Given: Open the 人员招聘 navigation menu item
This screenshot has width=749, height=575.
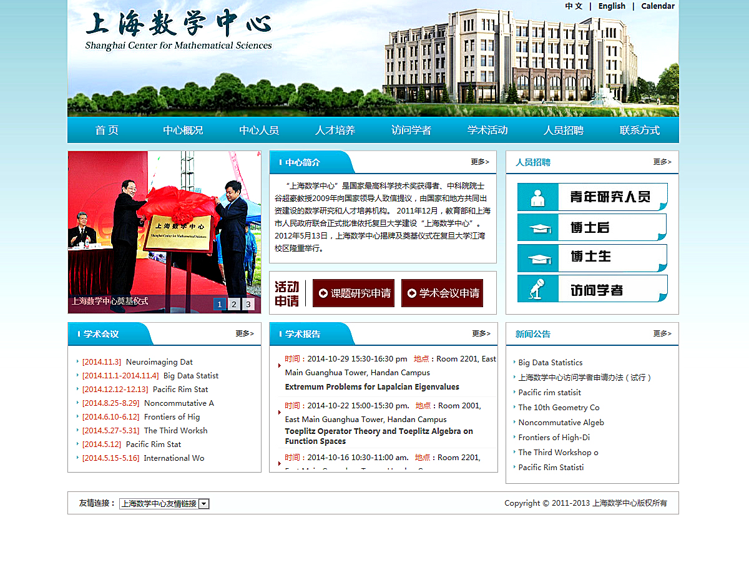Looking at the screenshot, I should click(x=564, y=130).
